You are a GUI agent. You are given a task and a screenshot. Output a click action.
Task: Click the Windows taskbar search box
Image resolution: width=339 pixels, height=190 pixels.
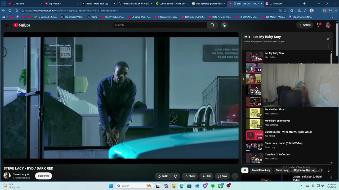(x=134, y=186)
